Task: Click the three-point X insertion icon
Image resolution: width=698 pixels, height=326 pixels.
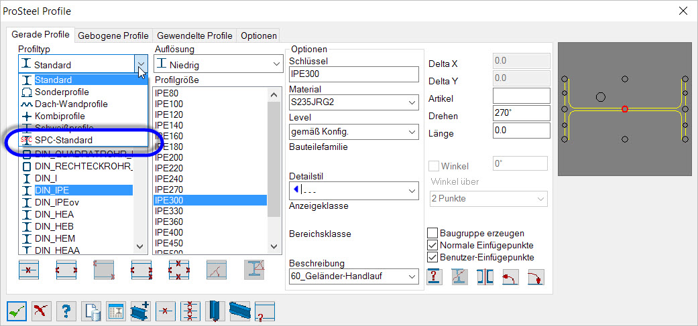Action: click(141, 270)
